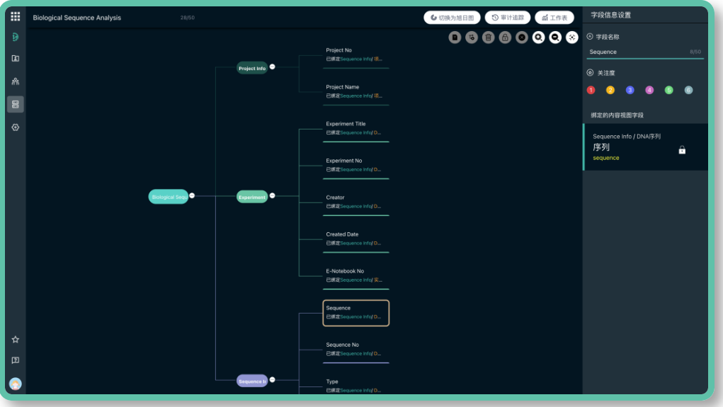Click the zoom in magnifier icon
Viewport: 723px width, 407px height.
[x=539, y=38]
